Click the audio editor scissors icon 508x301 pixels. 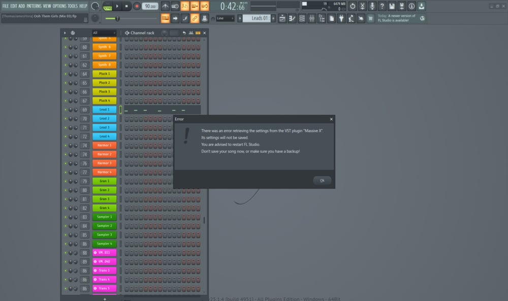tap(362, 6)
